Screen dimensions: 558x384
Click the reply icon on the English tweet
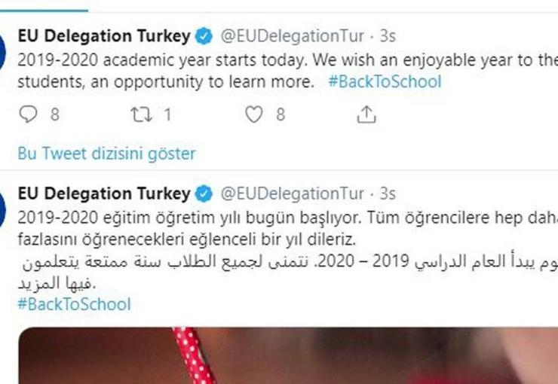(27, 114)
